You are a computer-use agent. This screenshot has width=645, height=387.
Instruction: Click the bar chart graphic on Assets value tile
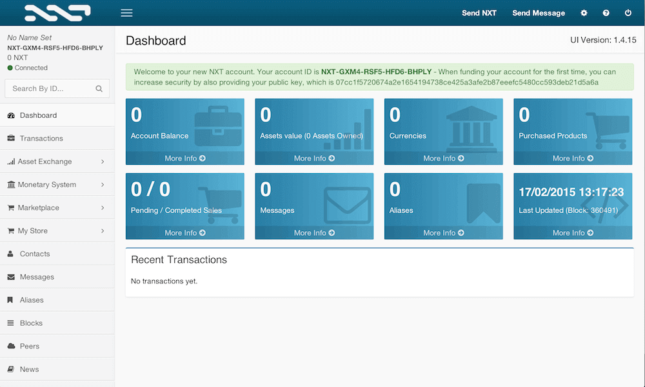(348, 129)
